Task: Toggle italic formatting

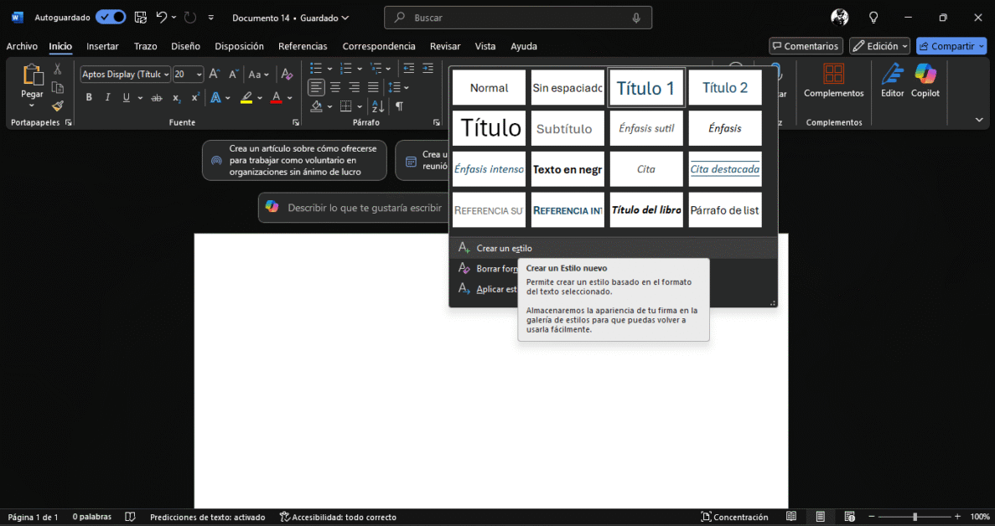Action: [x=107, y=98]
